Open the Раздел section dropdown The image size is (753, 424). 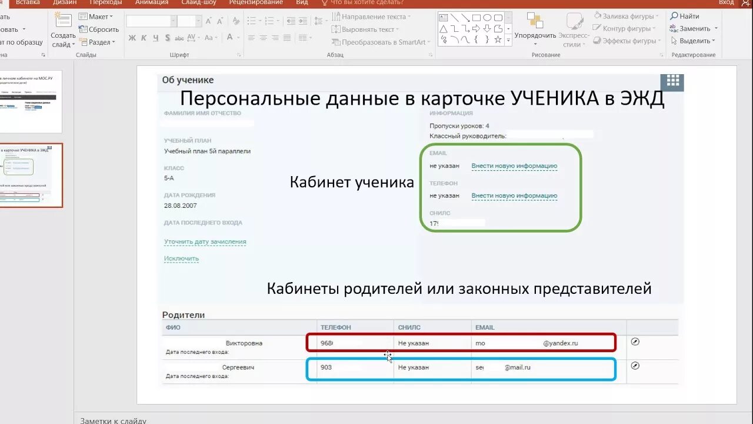pos(97,42)
